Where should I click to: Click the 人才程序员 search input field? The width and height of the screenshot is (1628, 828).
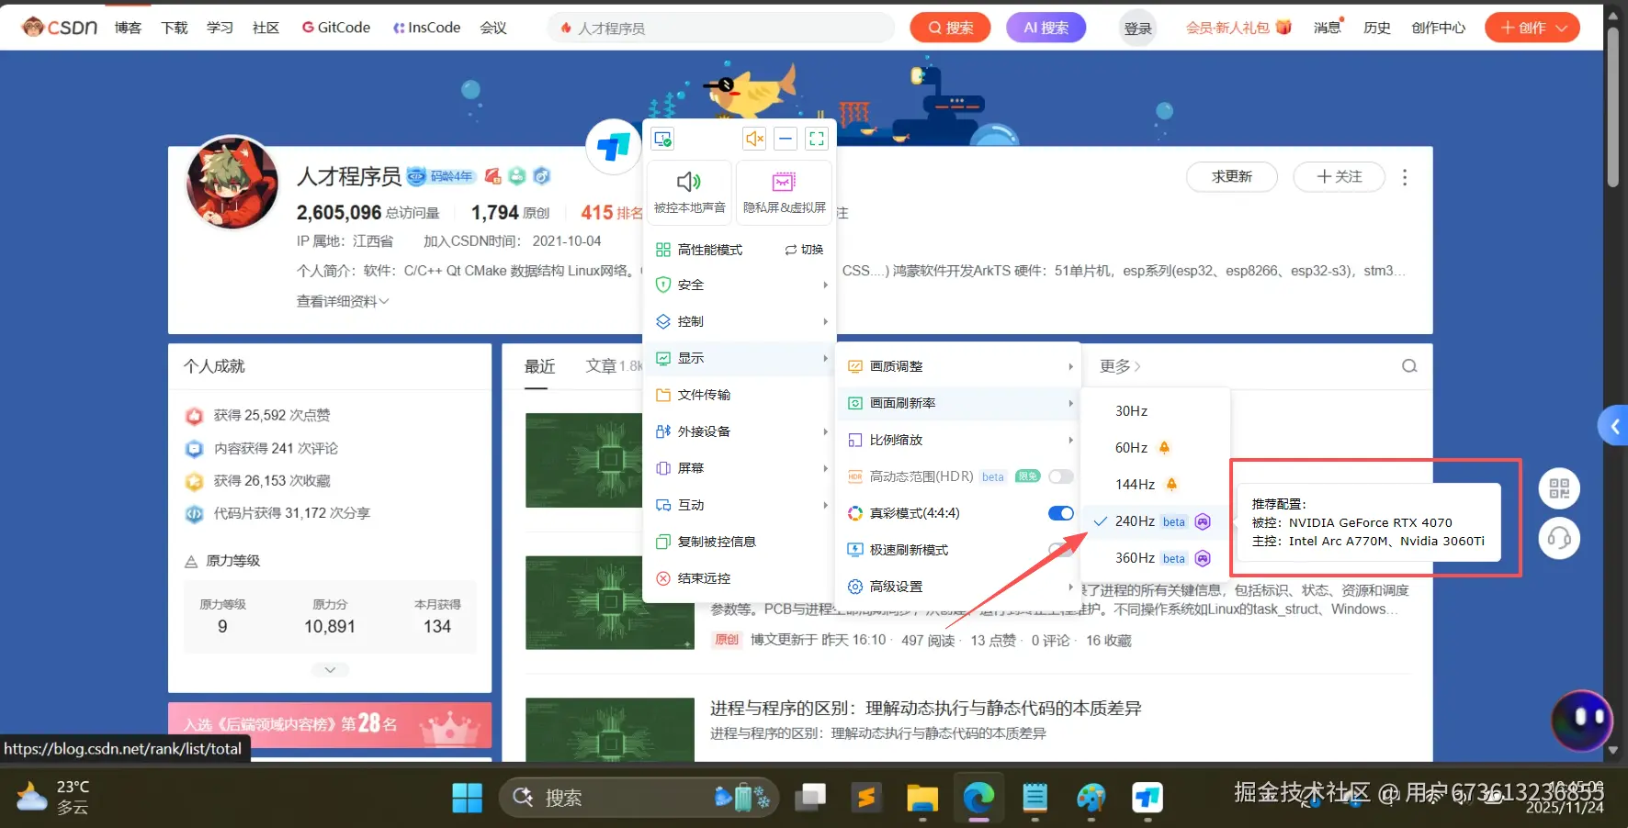[720, 28]
